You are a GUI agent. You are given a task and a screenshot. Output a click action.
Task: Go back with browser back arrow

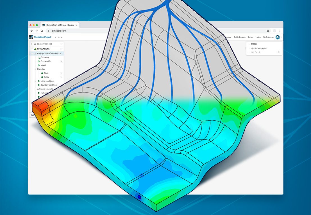tap(31, 31)
